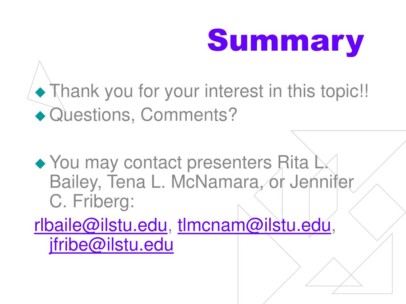
Task: Click the name Tena L. McNamara
Action: pos(184,182)
